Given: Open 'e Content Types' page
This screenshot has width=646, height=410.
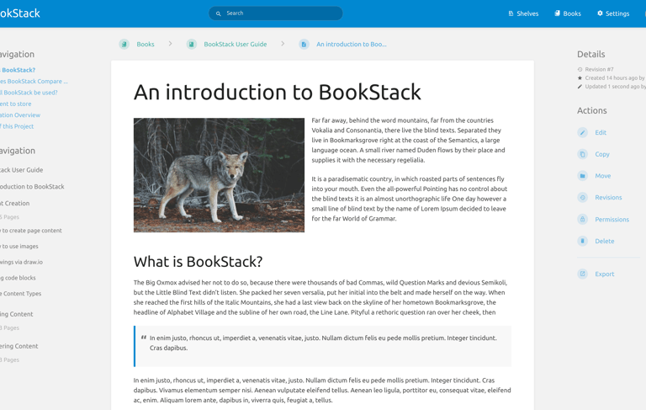Looking at the screenshot, I should (20, 294).
